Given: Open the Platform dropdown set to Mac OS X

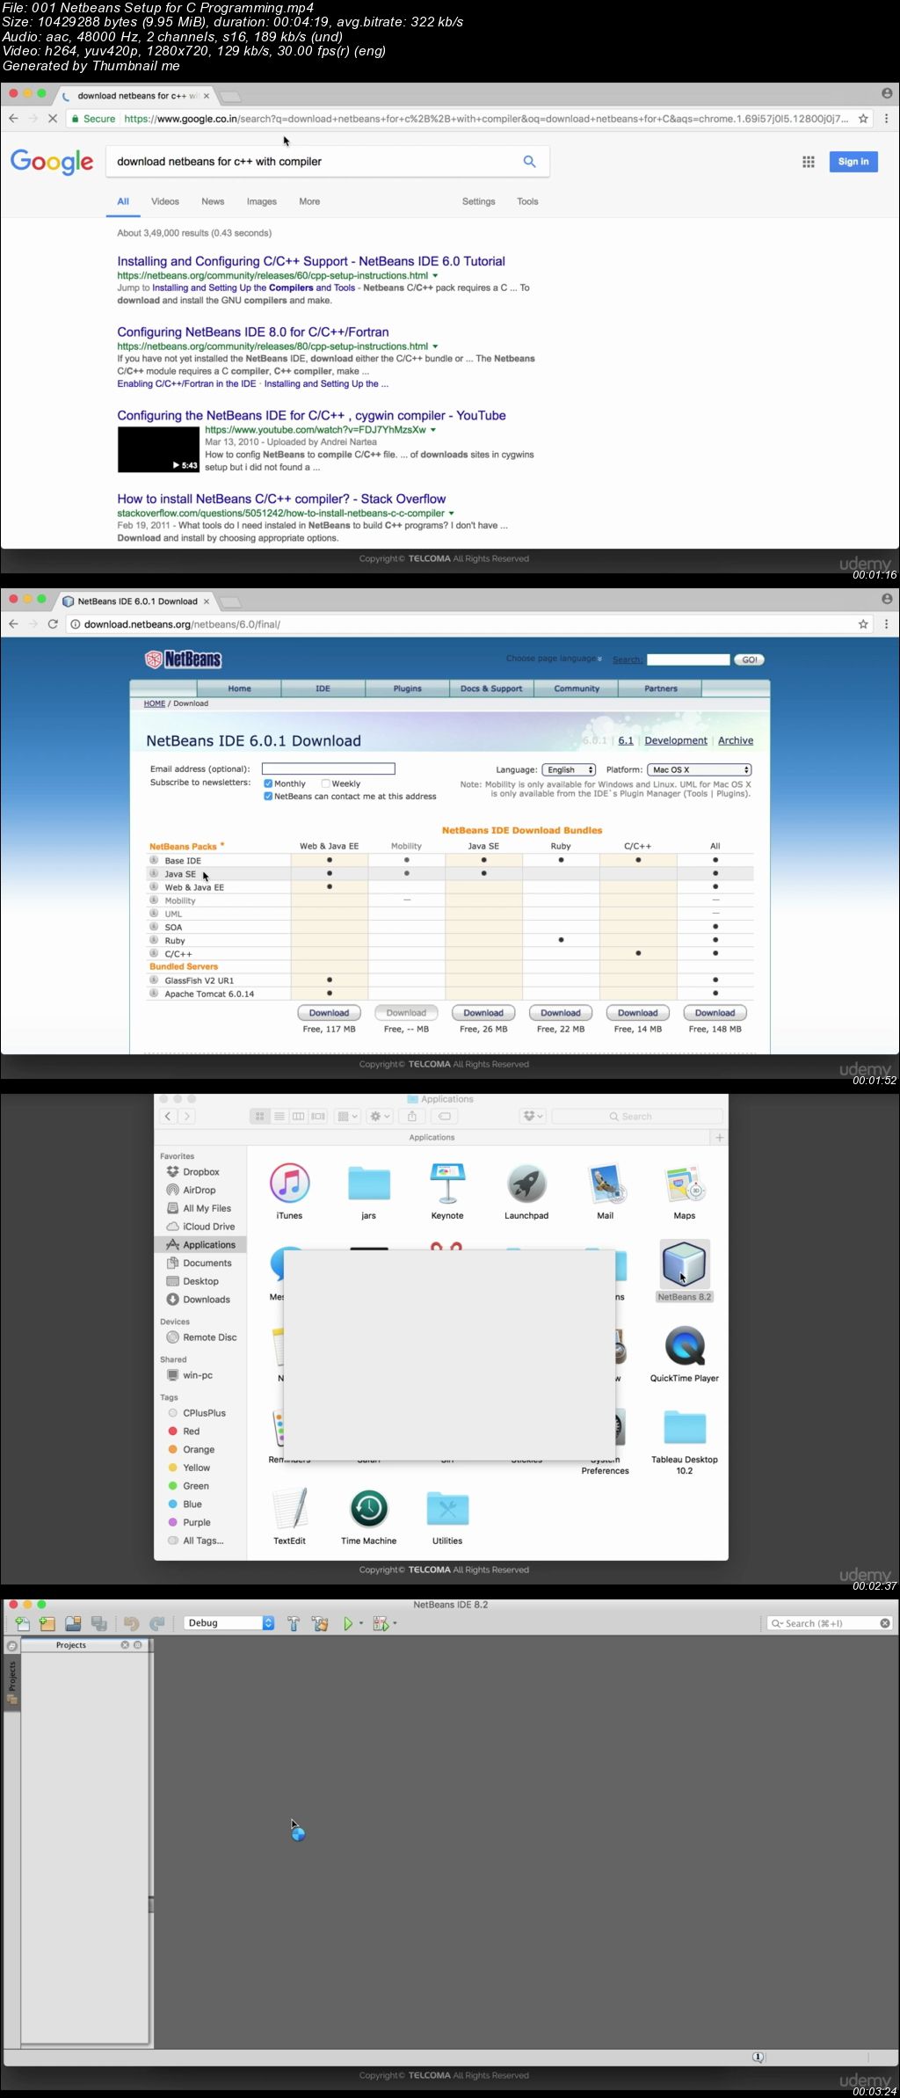Looking at the screenshot, I should 700,770.
